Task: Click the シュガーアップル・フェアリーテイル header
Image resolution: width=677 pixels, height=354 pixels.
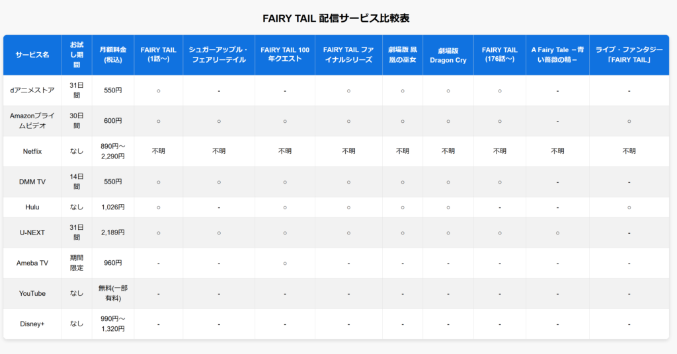Action: pos(219,55)
